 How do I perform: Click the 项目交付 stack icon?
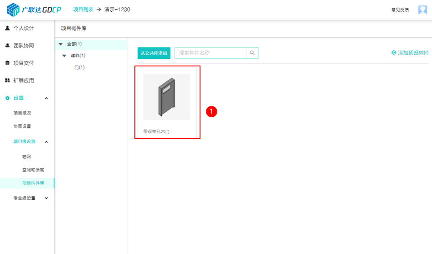coord(8,63)
